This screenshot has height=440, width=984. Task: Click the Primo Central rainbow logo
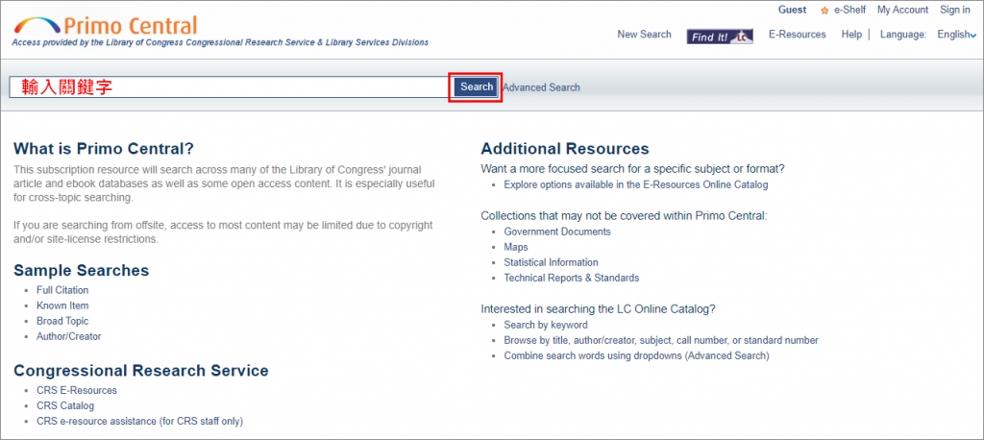106,25
